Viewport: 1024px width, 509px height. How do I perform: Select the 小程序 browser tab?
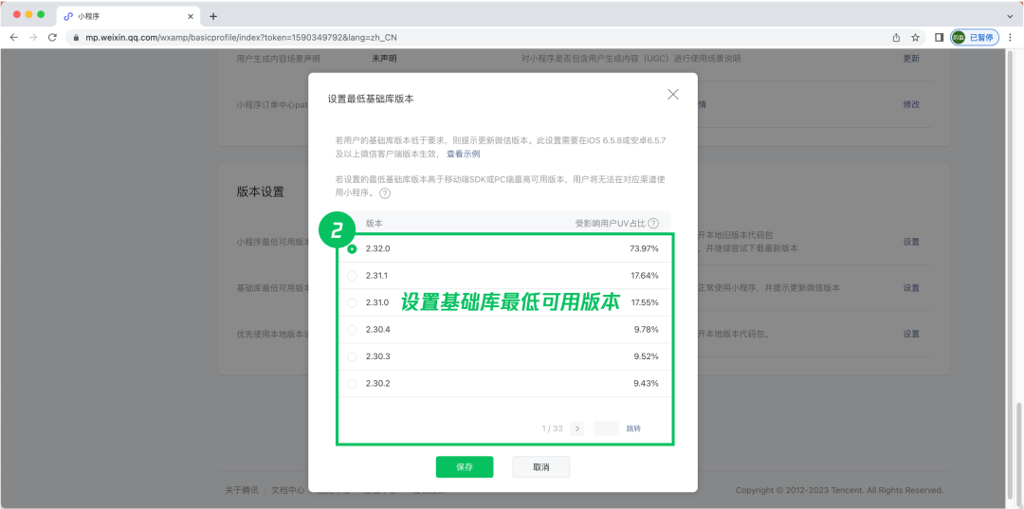pos(127,16)
